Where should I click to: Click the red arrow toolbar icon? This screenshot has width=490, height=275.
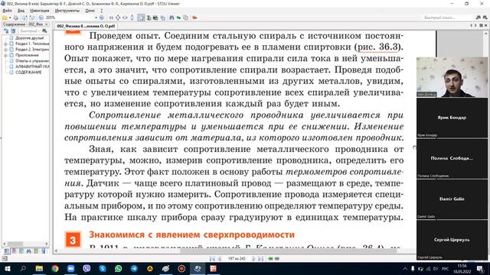[194, 18]
